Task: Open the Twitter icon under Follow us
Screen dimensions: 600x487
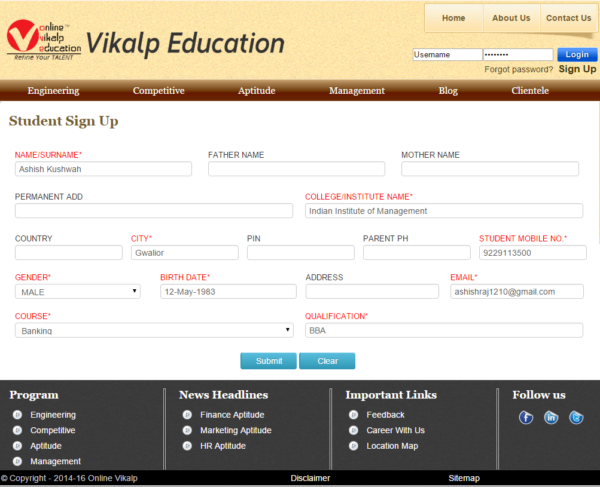Action: 576,418
